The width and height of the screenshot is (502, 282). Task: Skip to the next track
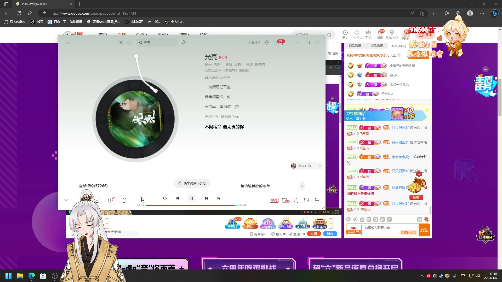click(x=206, y=198)
